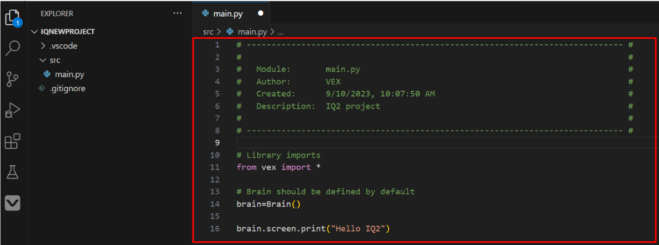Screen dimensions: 659x245
Task: Open the Source Control view icon
Action: point(13,79)
